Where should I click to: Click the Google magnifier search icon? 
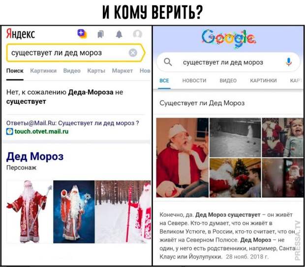pos(168,63)
